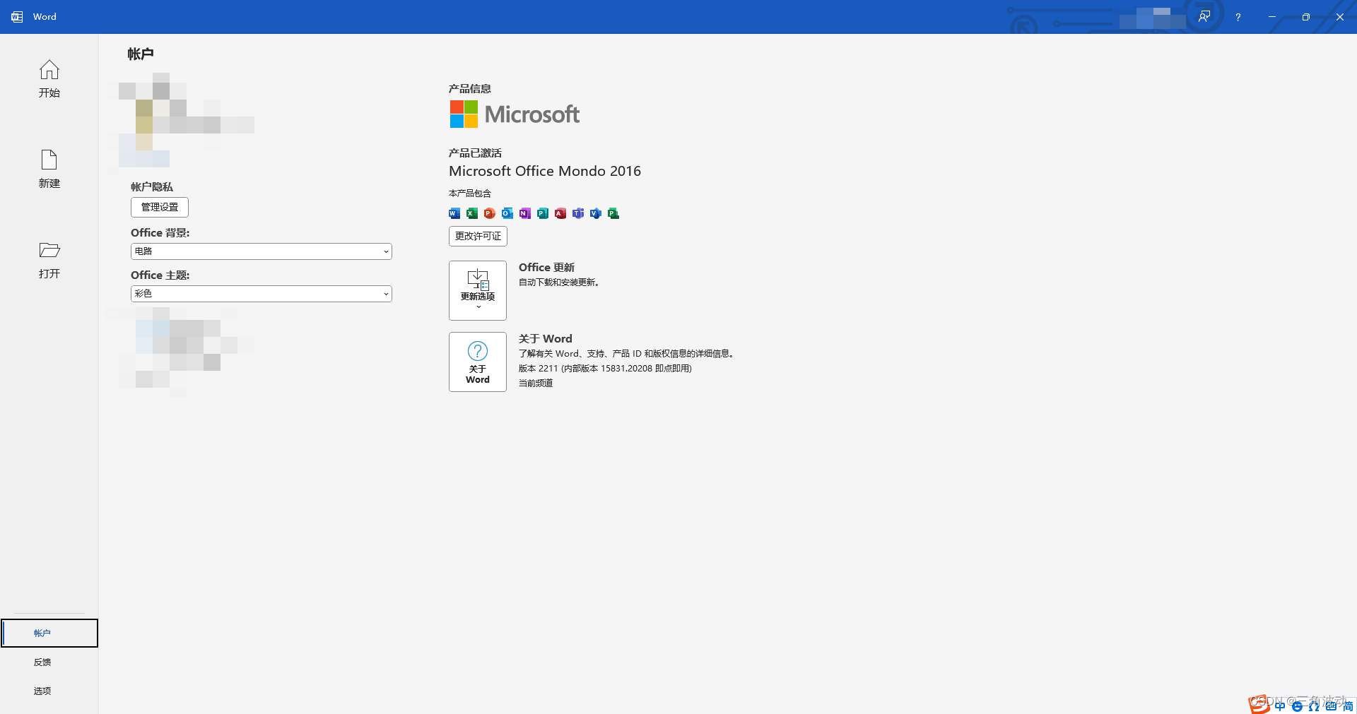Open the IME emoji face icon
Viewport: 1357px width, 714px height.
[1297, 706]
